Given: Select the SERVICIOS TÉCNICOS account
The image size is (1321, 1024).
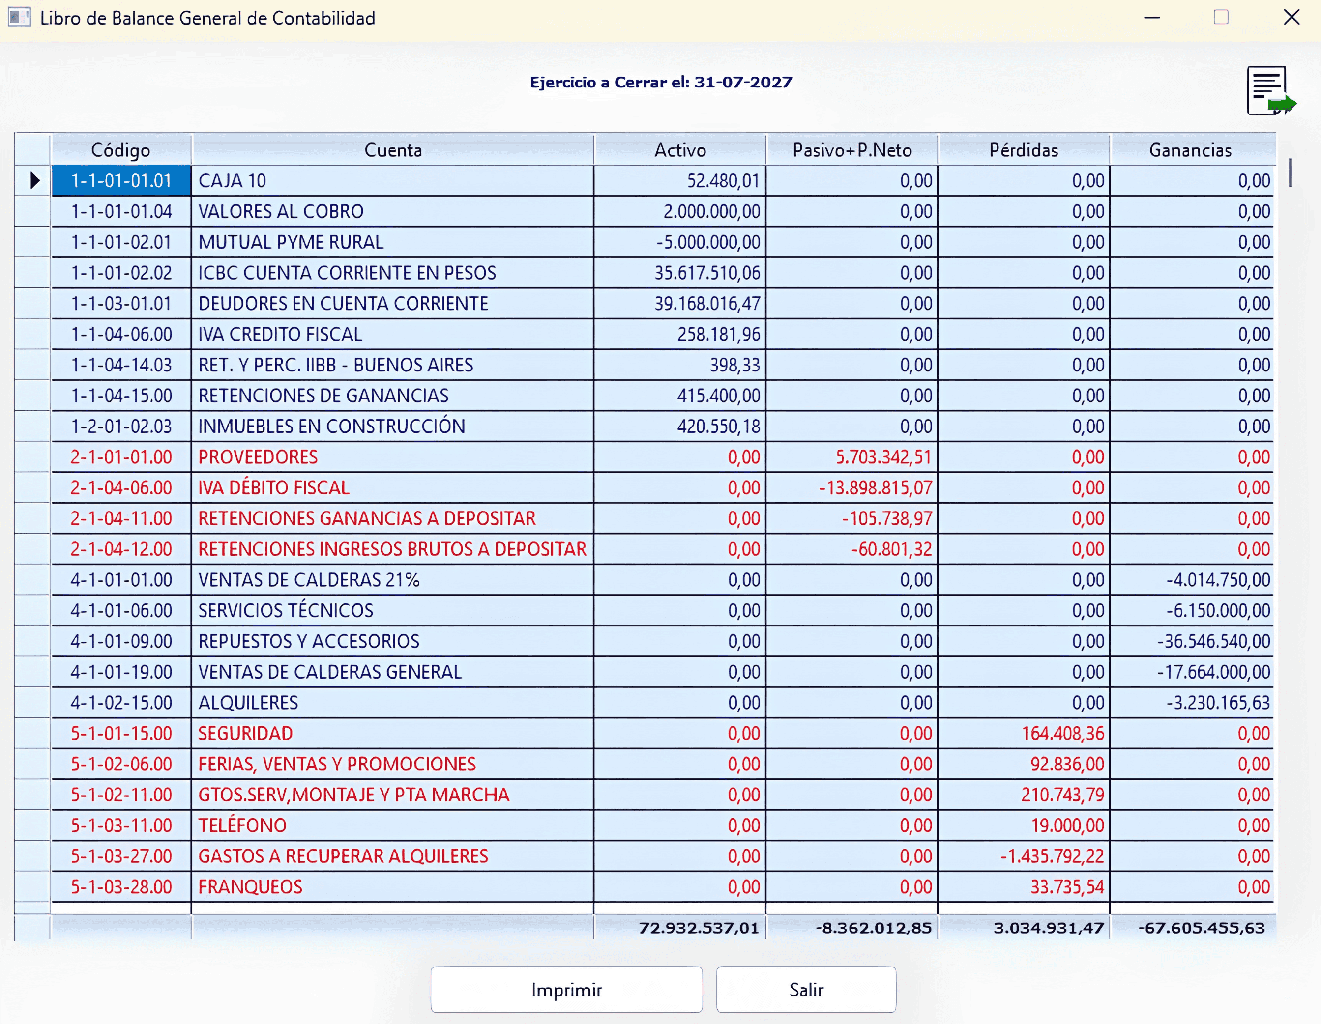Looking at the screenshot, I should [392, 611].
